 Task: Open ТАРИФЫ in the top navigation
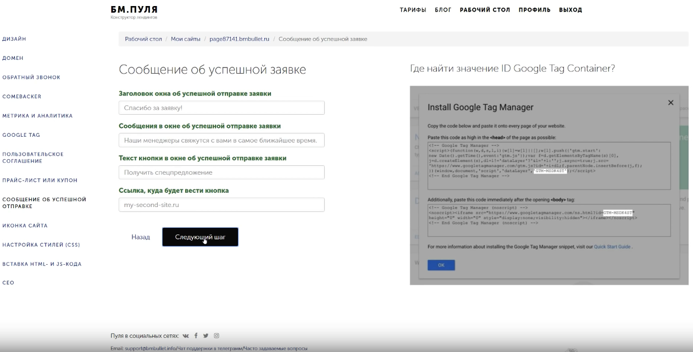(413, 10)
